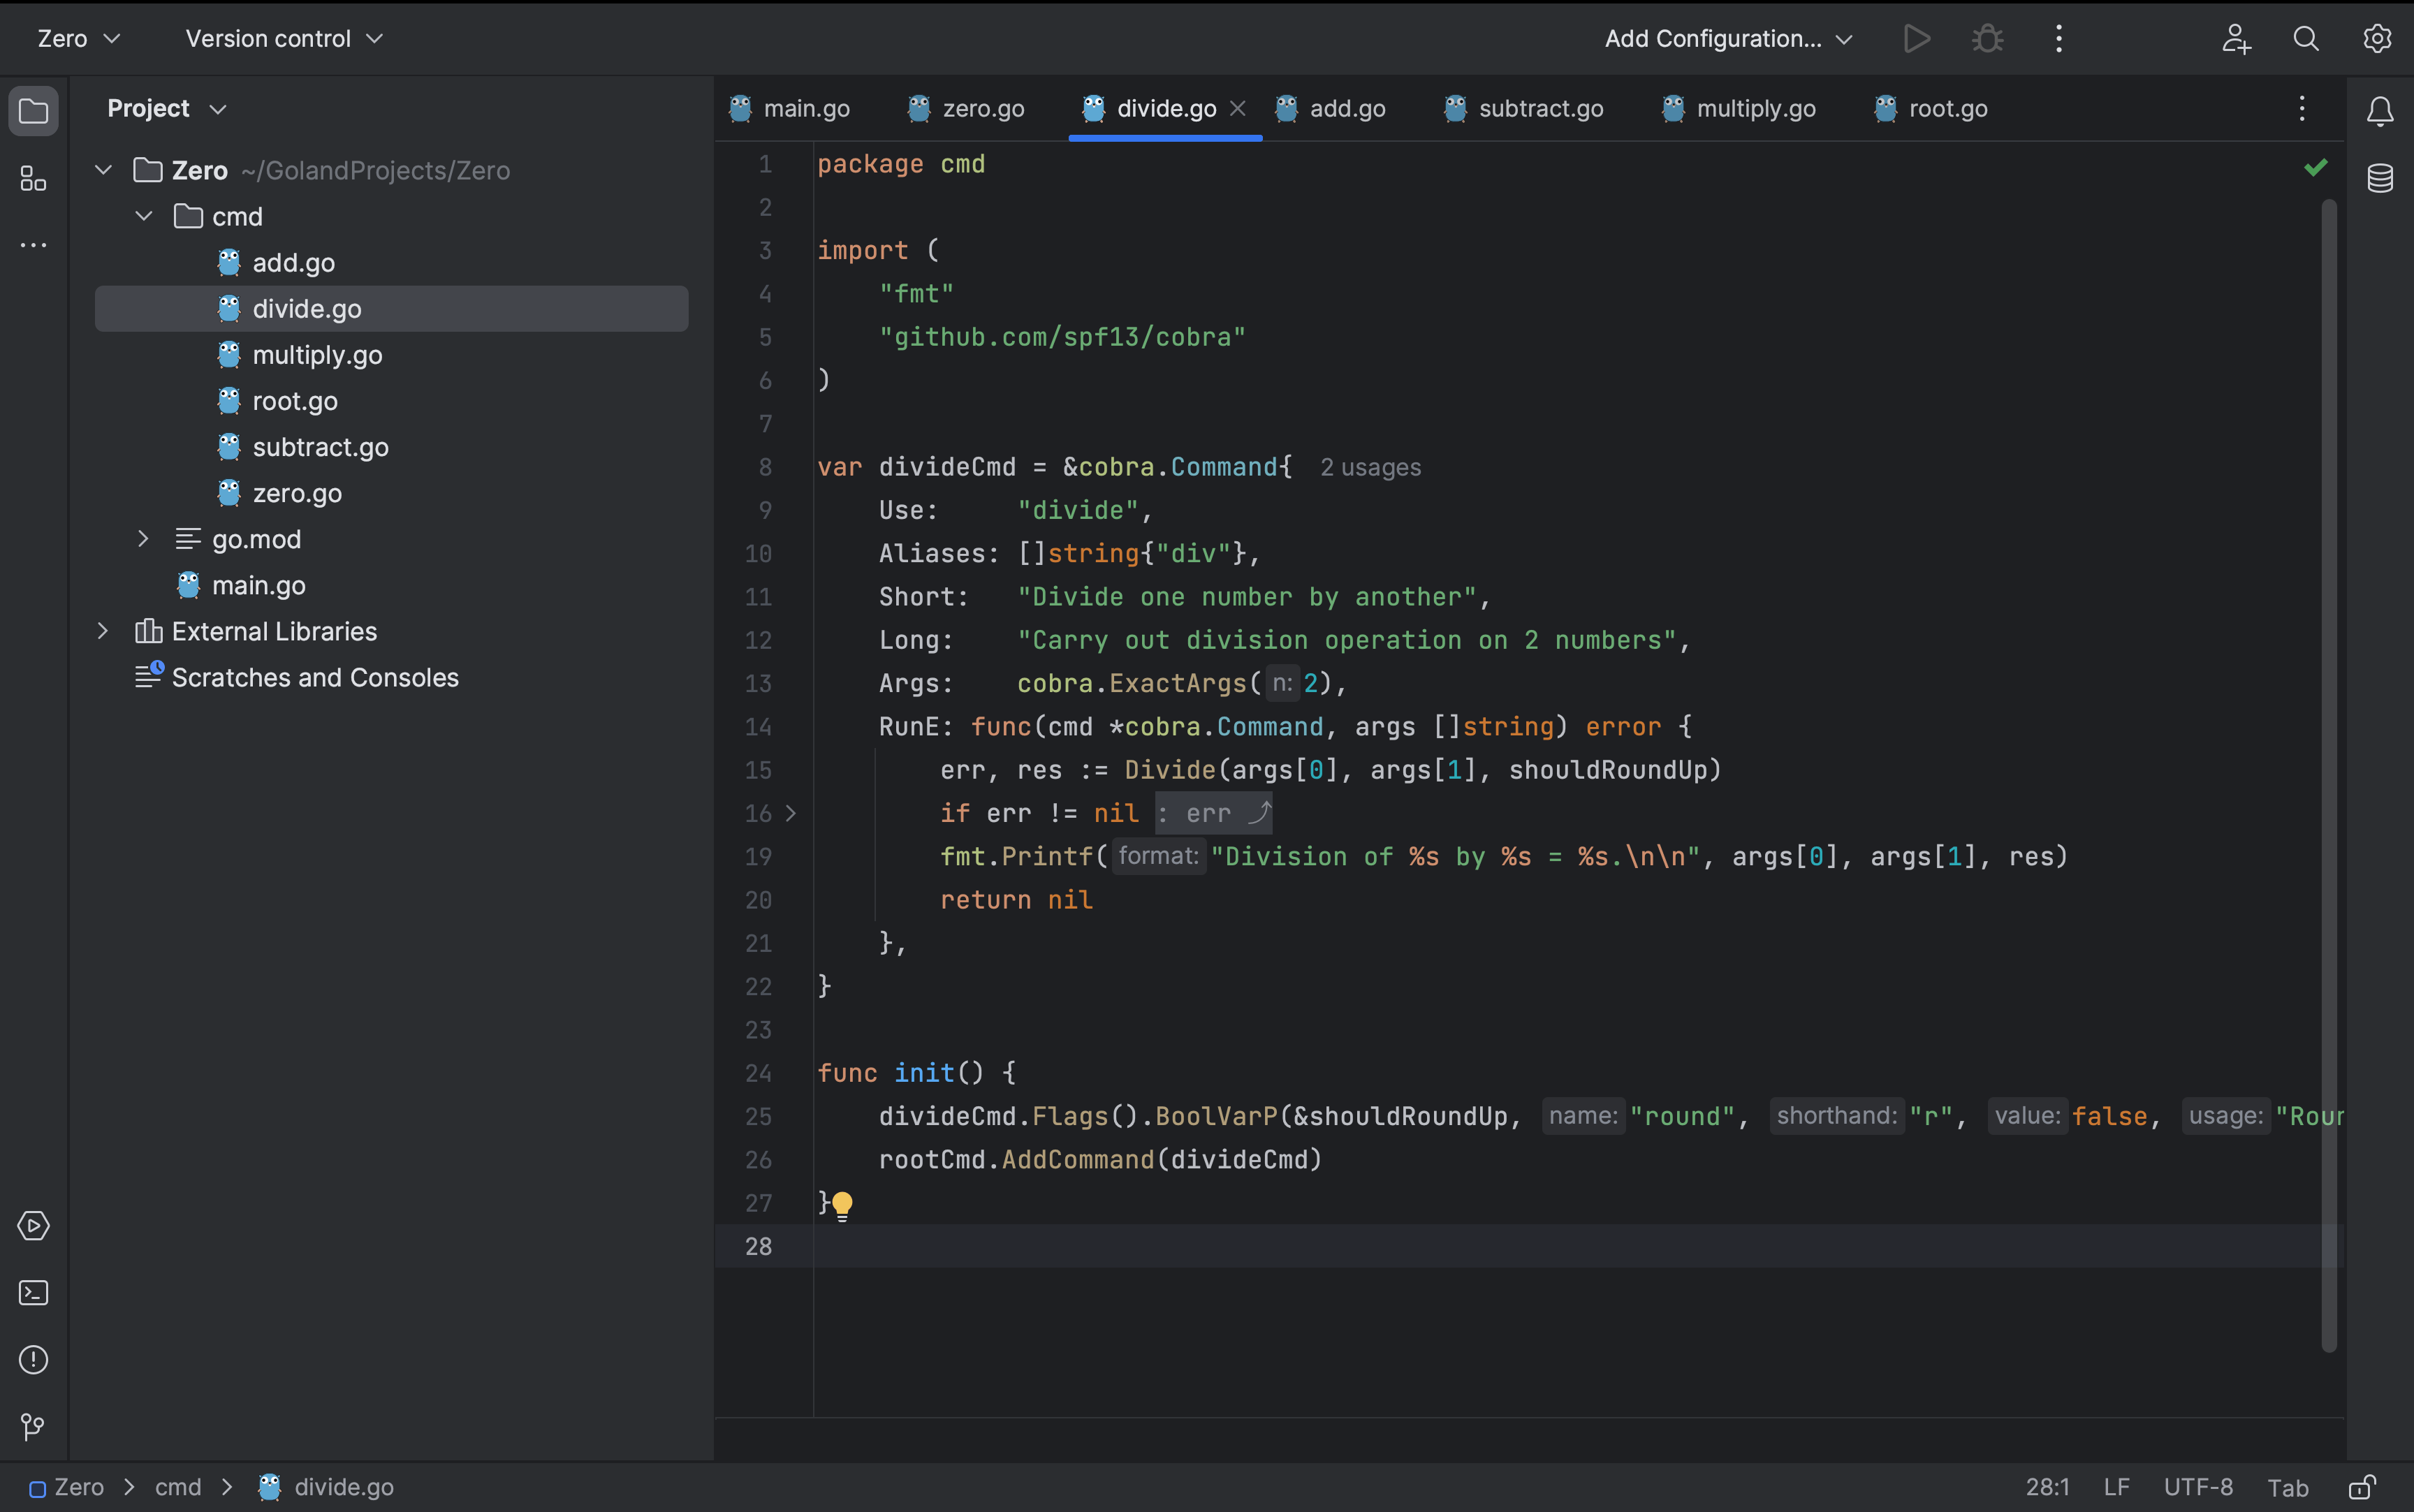Open Add Configuration dropdown
The image size is (2414, 1512).
tap(1728, 39)
